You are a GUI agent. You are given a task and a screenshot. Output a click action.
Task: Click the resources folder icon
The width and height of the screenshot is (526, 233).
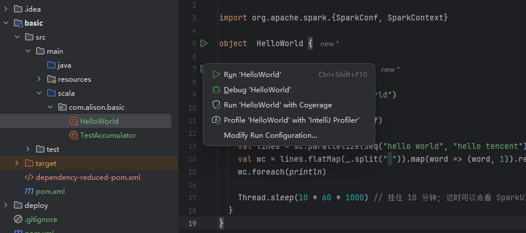(x=51, y=79)
